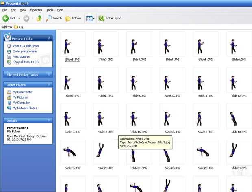Click the Slide15.JPG file name

(x=139, y=132)
